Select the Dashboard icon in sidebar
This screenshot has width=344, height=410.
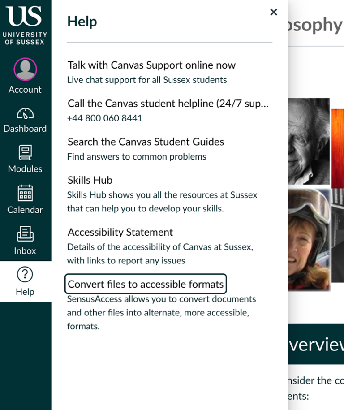coord(25,115)
